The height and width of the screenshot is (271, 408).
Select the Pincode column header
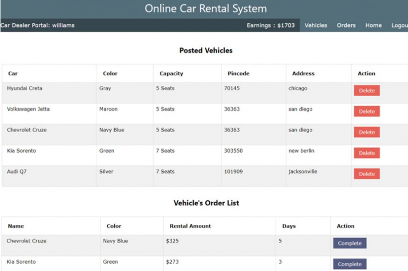(238, 74)
